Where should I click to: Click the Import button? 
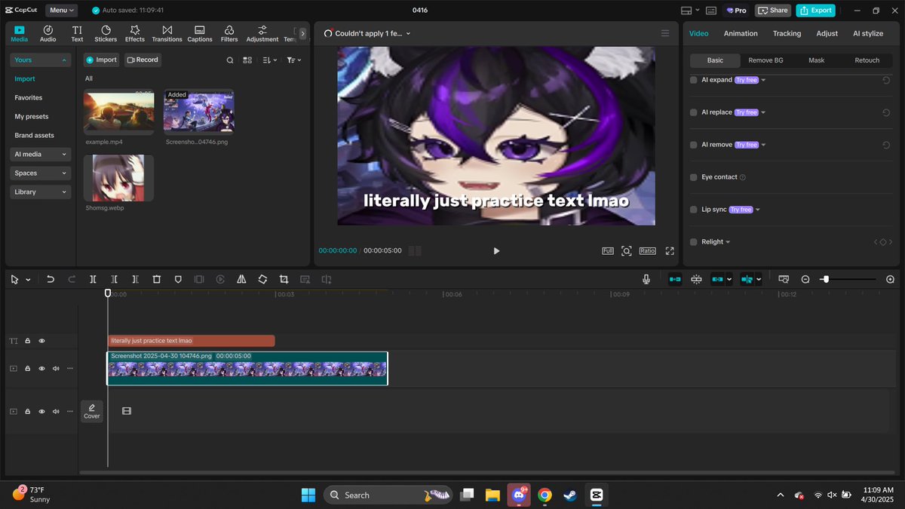101,60
